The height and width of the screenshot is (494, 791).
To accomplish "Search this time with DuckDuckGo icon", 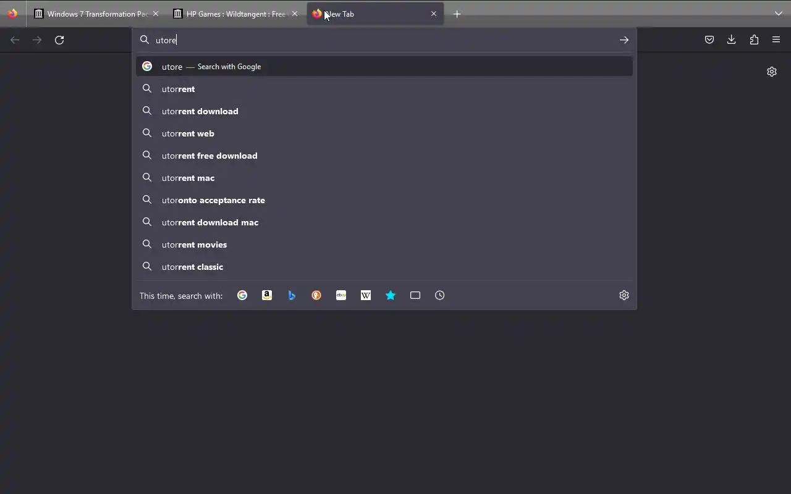I will point(316,295).
